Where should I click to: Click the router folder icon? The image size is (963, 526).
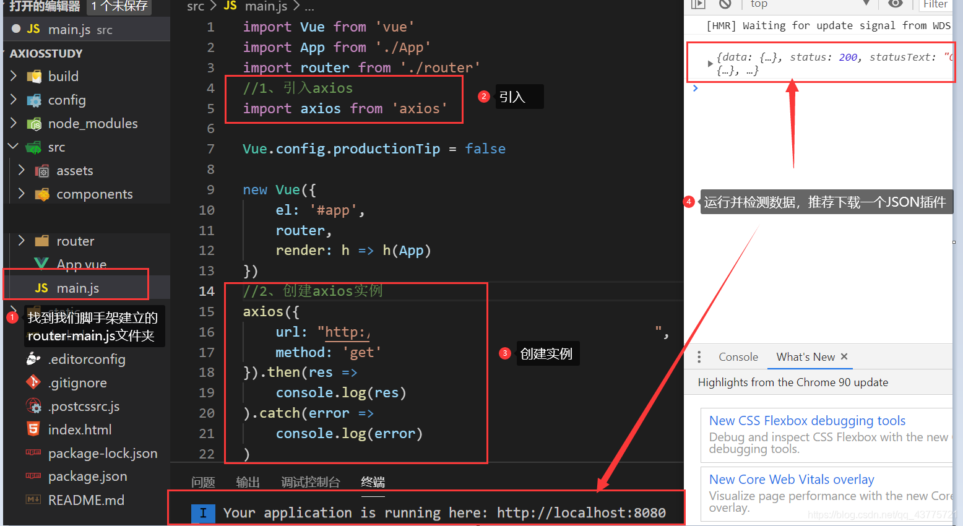(42, 241)
